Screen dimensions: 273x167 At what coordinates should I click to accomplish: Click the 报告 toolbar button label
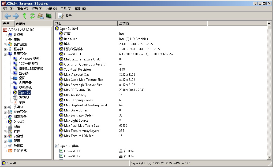tap(68, 16)
